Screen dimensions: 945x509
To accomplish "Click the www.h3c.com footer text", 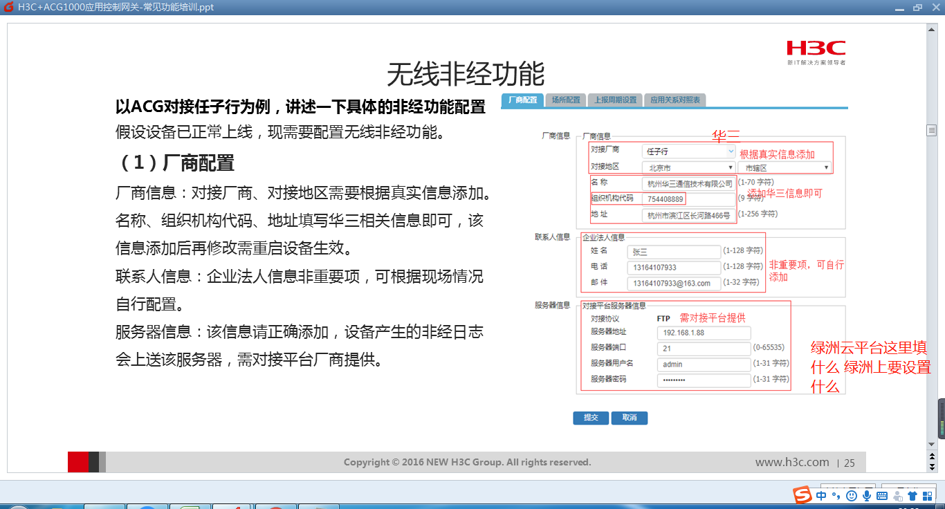I will (x=792, y=462).
